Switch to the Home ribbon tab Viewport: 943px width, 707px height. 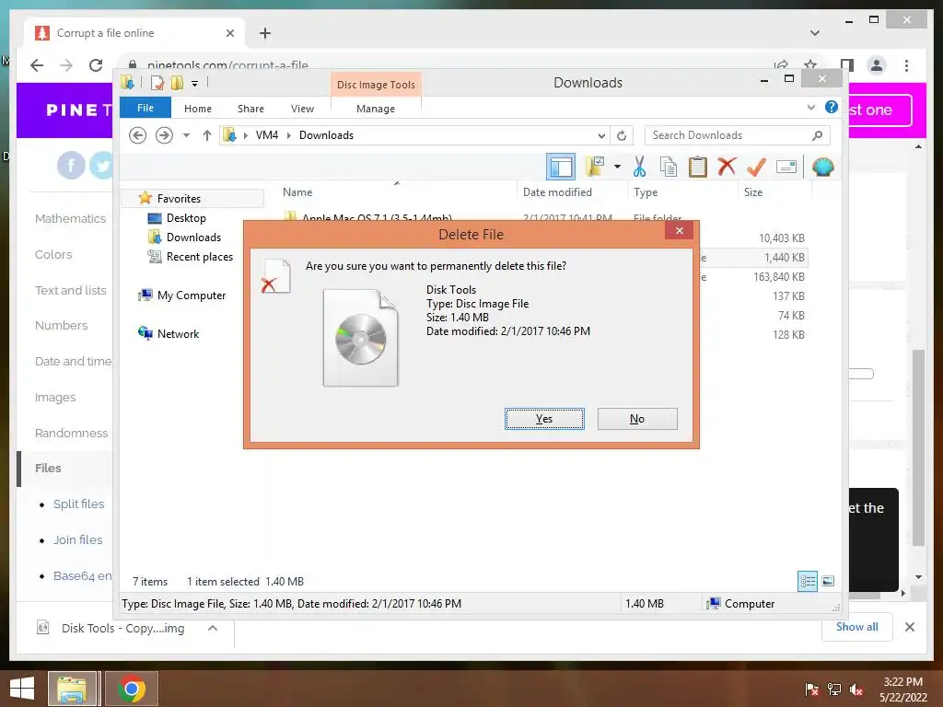point(198,109)
